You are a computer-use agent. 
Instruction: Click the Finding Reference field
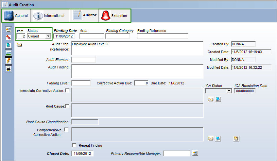coord(163,36)
